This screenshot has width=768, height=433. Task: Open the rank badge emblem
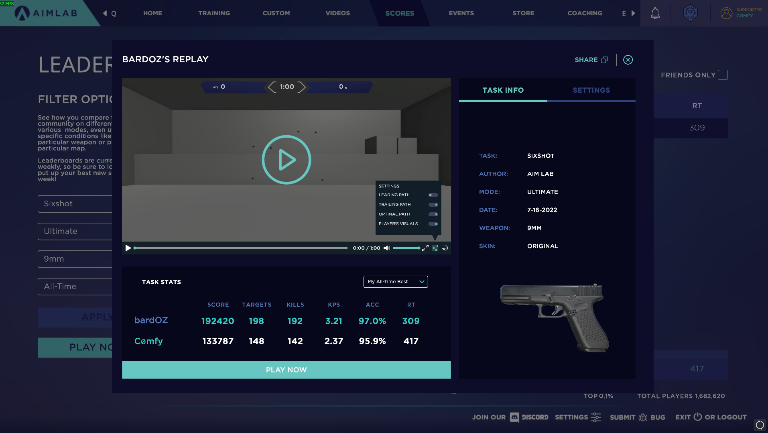coord(690,13)
